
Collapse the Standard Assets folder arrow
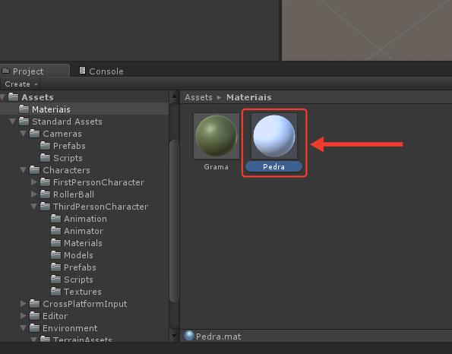12,122
